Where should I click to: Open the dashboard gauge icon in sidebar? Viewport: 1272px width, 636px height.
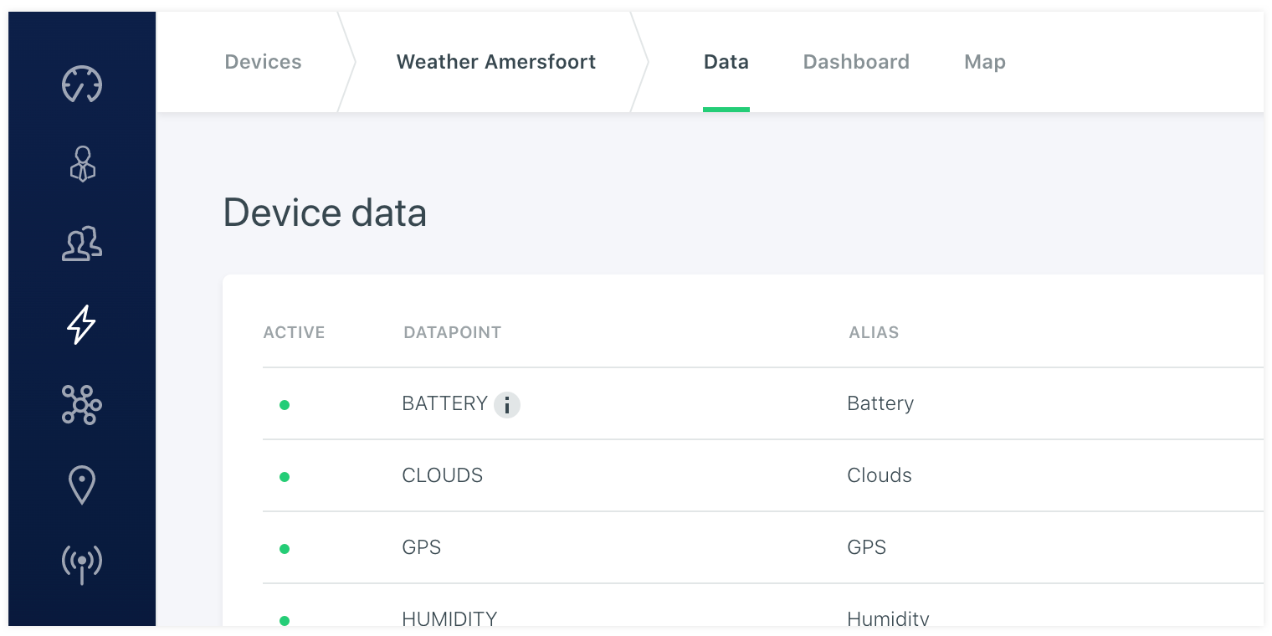[x=82, y=84]
